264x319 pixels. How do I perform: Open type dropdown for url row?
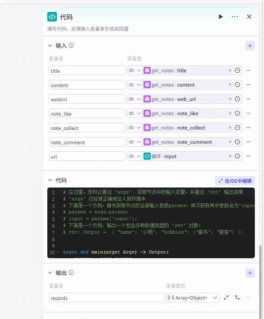(x=135, y=156)
